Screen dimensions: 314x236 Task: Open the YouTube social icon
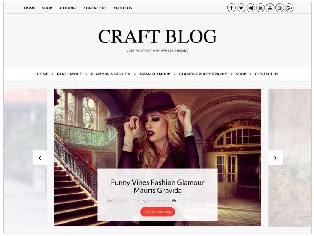pos(270,8)
